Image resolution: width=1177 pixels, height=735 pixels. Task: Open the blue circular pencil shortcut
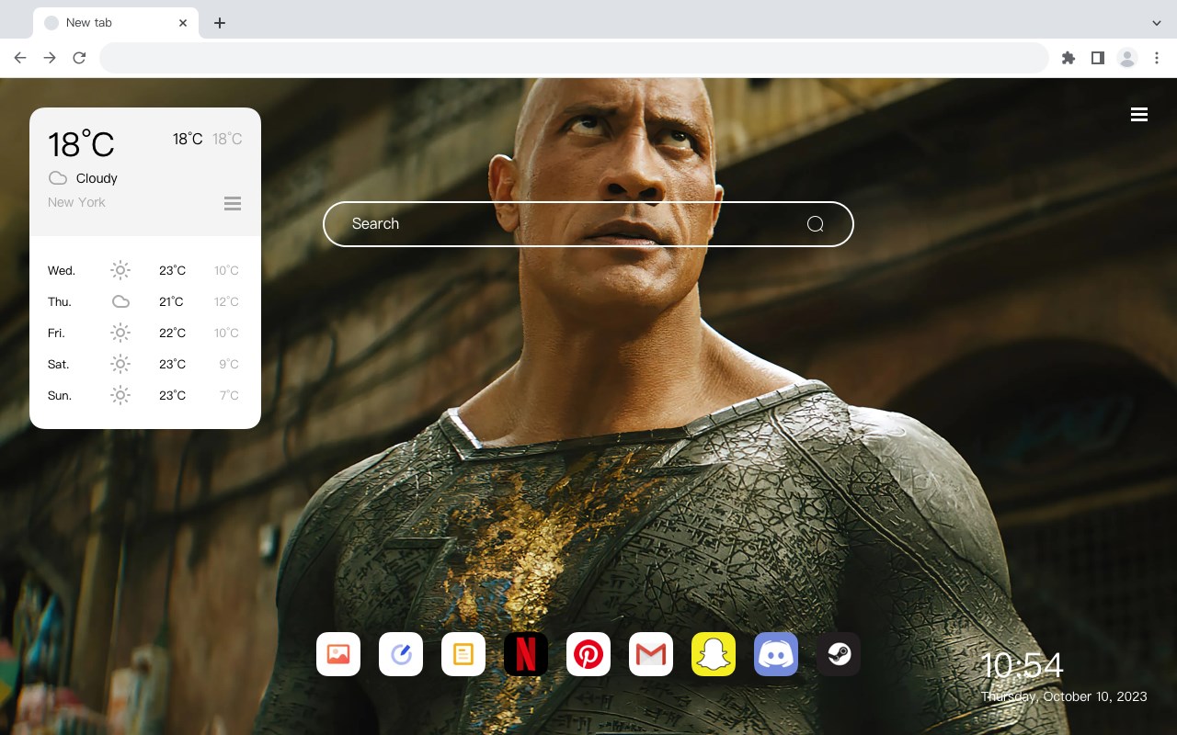401,654
